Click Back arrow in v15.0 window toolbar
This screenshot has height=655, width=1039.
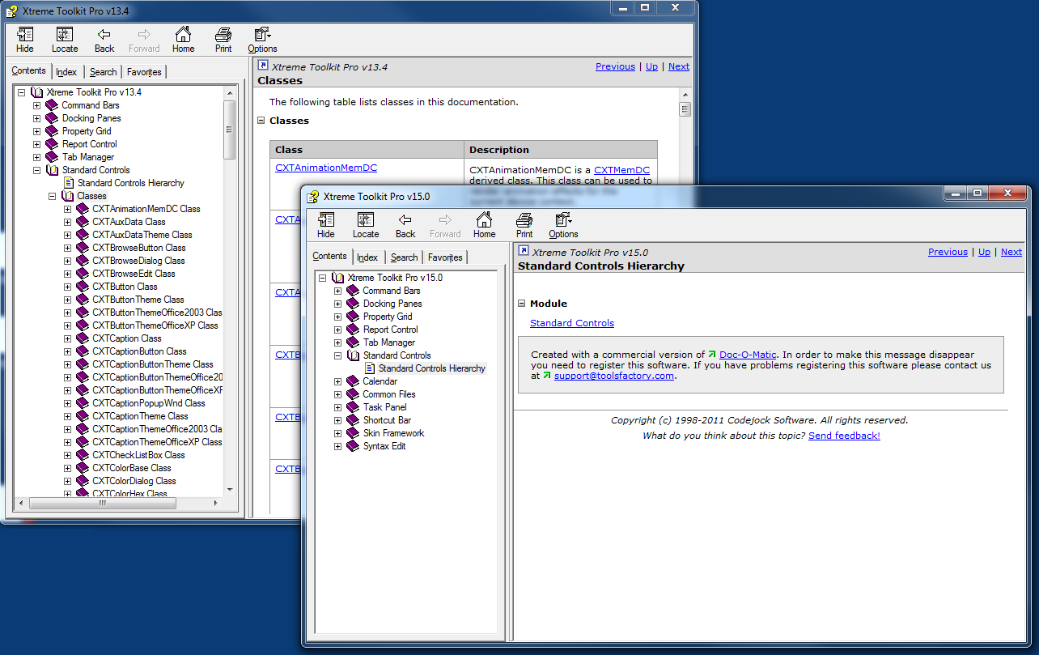(x=405, y=219)
